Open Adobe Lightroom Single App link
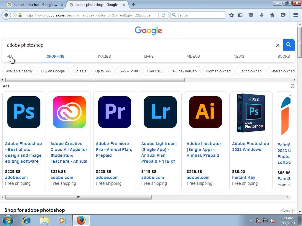The image size is (302, 226). click(159, 152)
